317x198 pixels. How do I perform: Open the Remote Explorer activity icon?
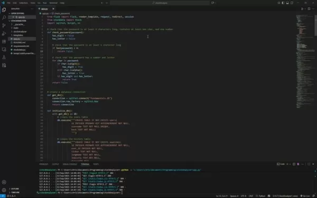pos(4,49)
